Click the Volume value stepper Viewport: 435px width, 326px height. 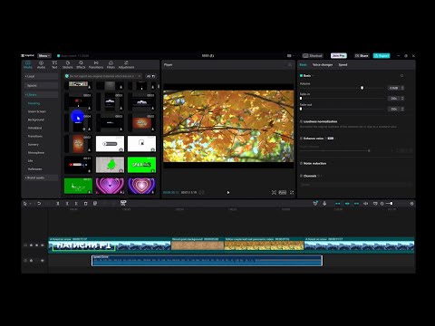[402, 88]
